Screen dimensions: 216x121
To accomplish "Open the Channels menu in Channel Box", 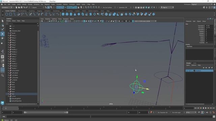I will pyautogui.click(x=189, y=21).
